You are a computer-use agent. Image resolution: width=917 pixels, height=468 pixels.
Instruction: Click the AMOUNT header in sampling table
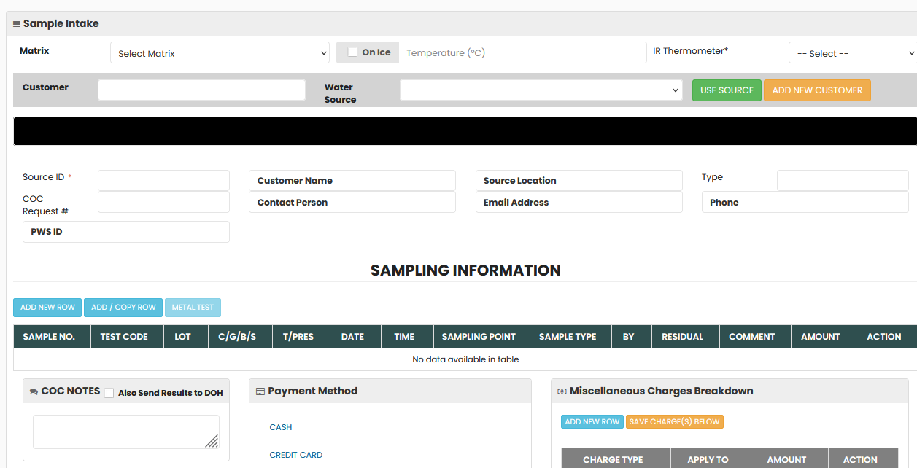(823, 336)
